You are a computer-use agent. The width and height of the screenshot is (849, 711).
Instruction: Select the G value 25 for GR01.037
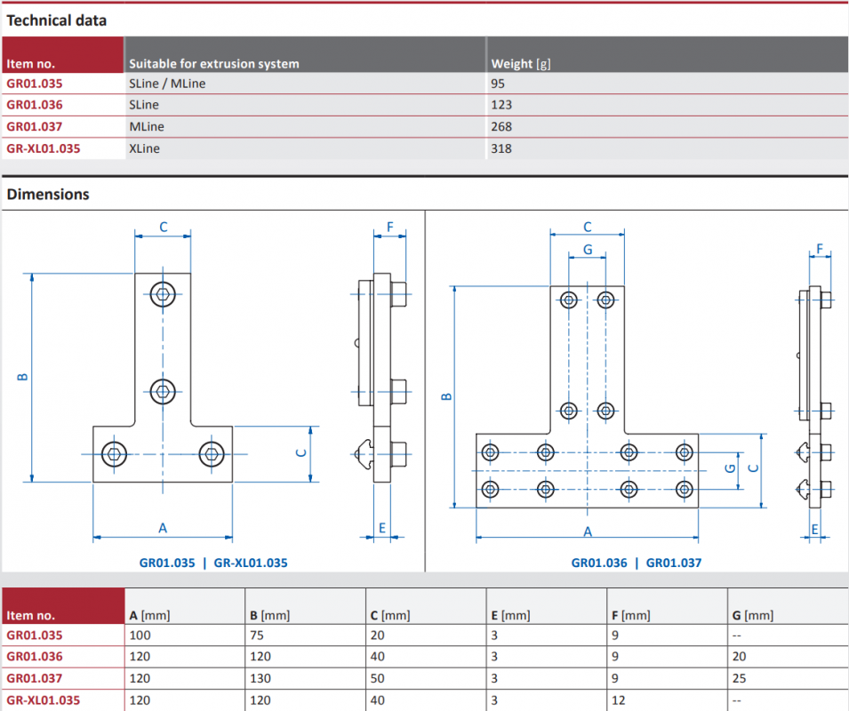[739, 678]
